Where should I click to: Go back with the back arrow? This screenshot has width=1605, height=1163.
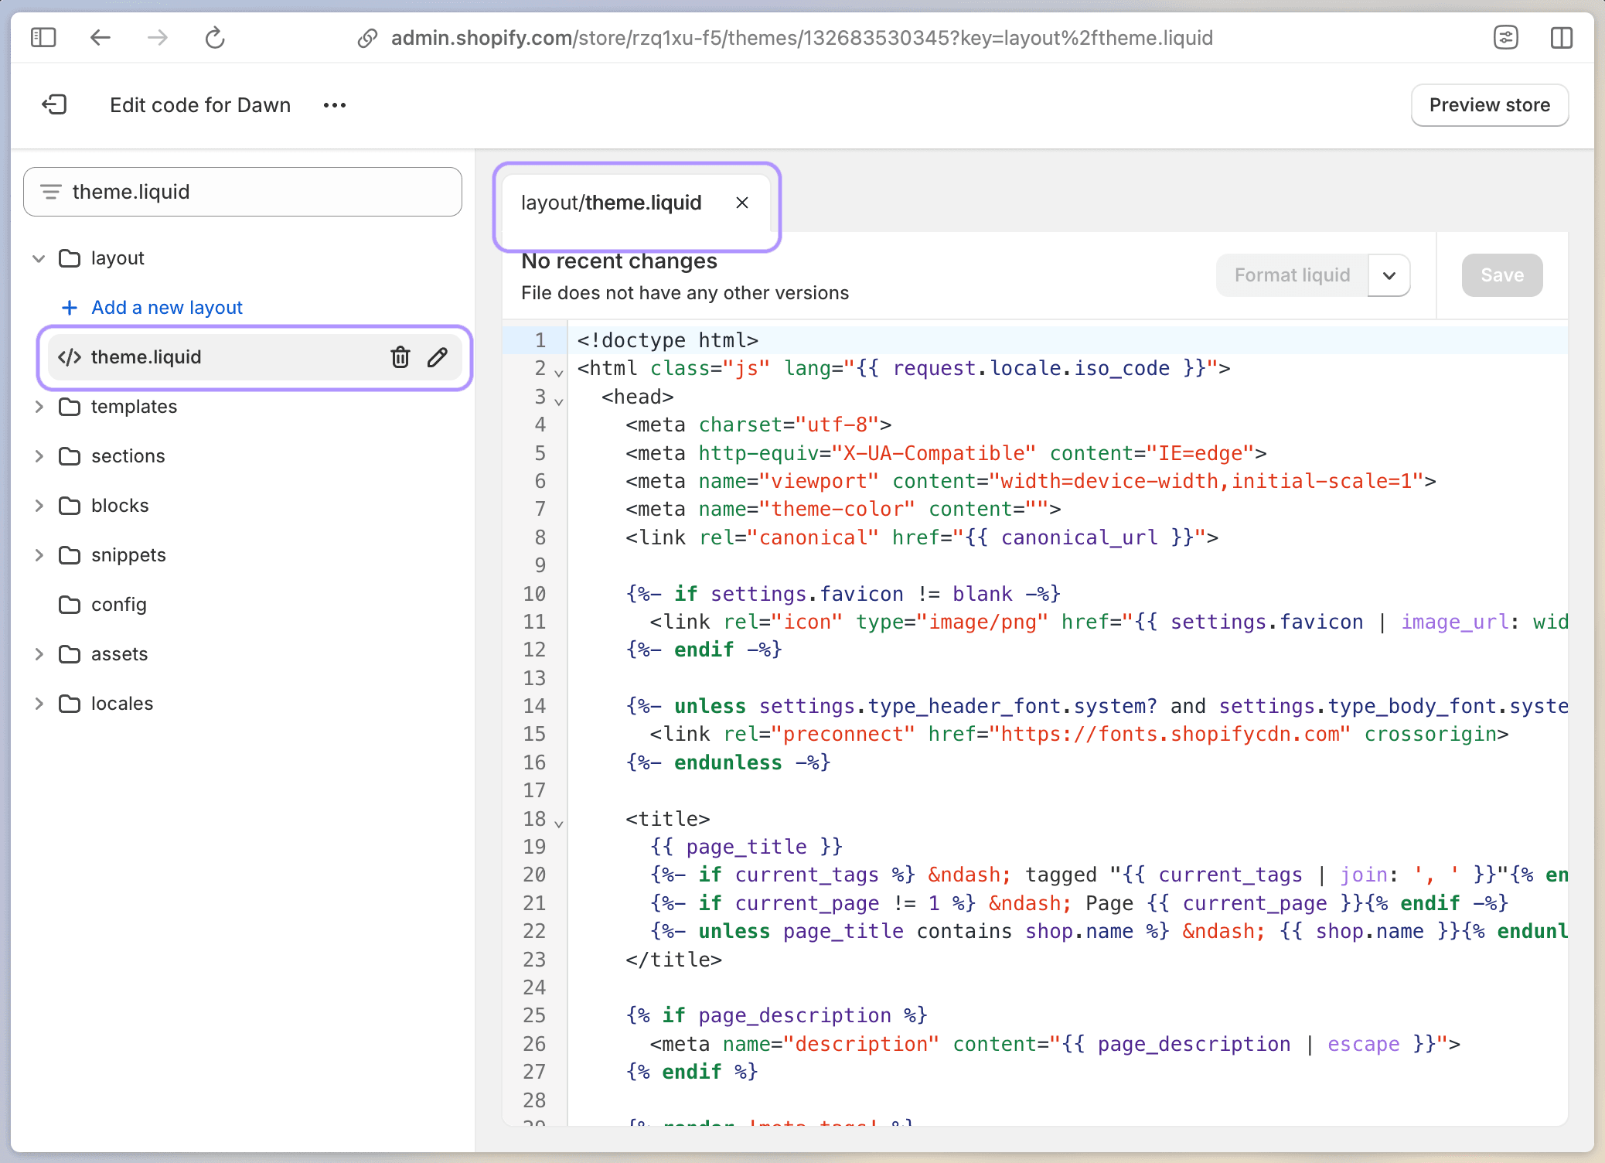click(101, 37)
